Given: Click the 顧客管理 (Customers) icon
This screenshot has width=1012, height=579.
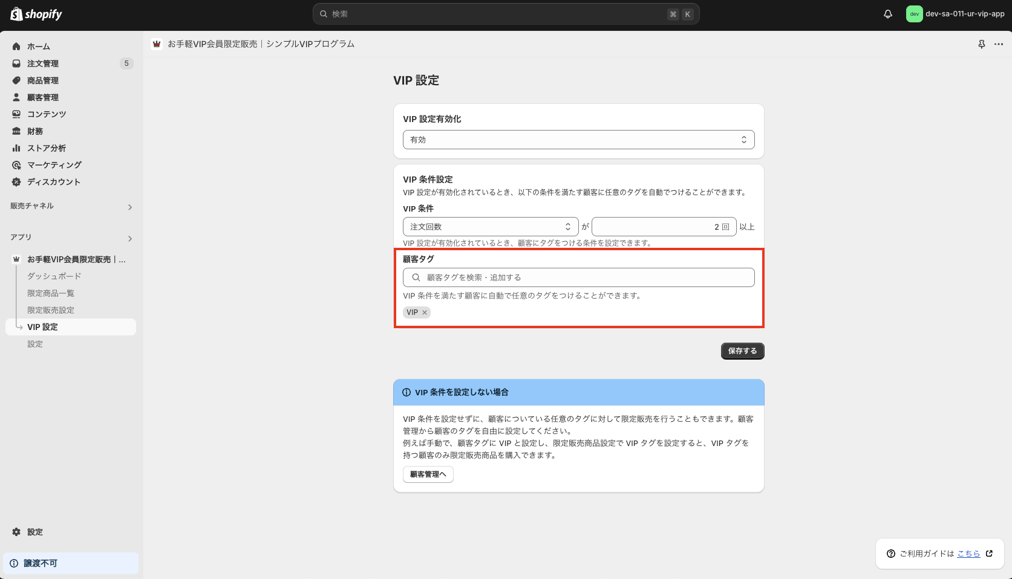Looking at the screenshot, I should tap(16, 97).
